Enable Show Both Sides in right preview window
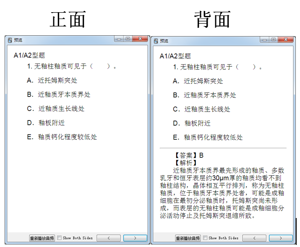 (205, 238)
